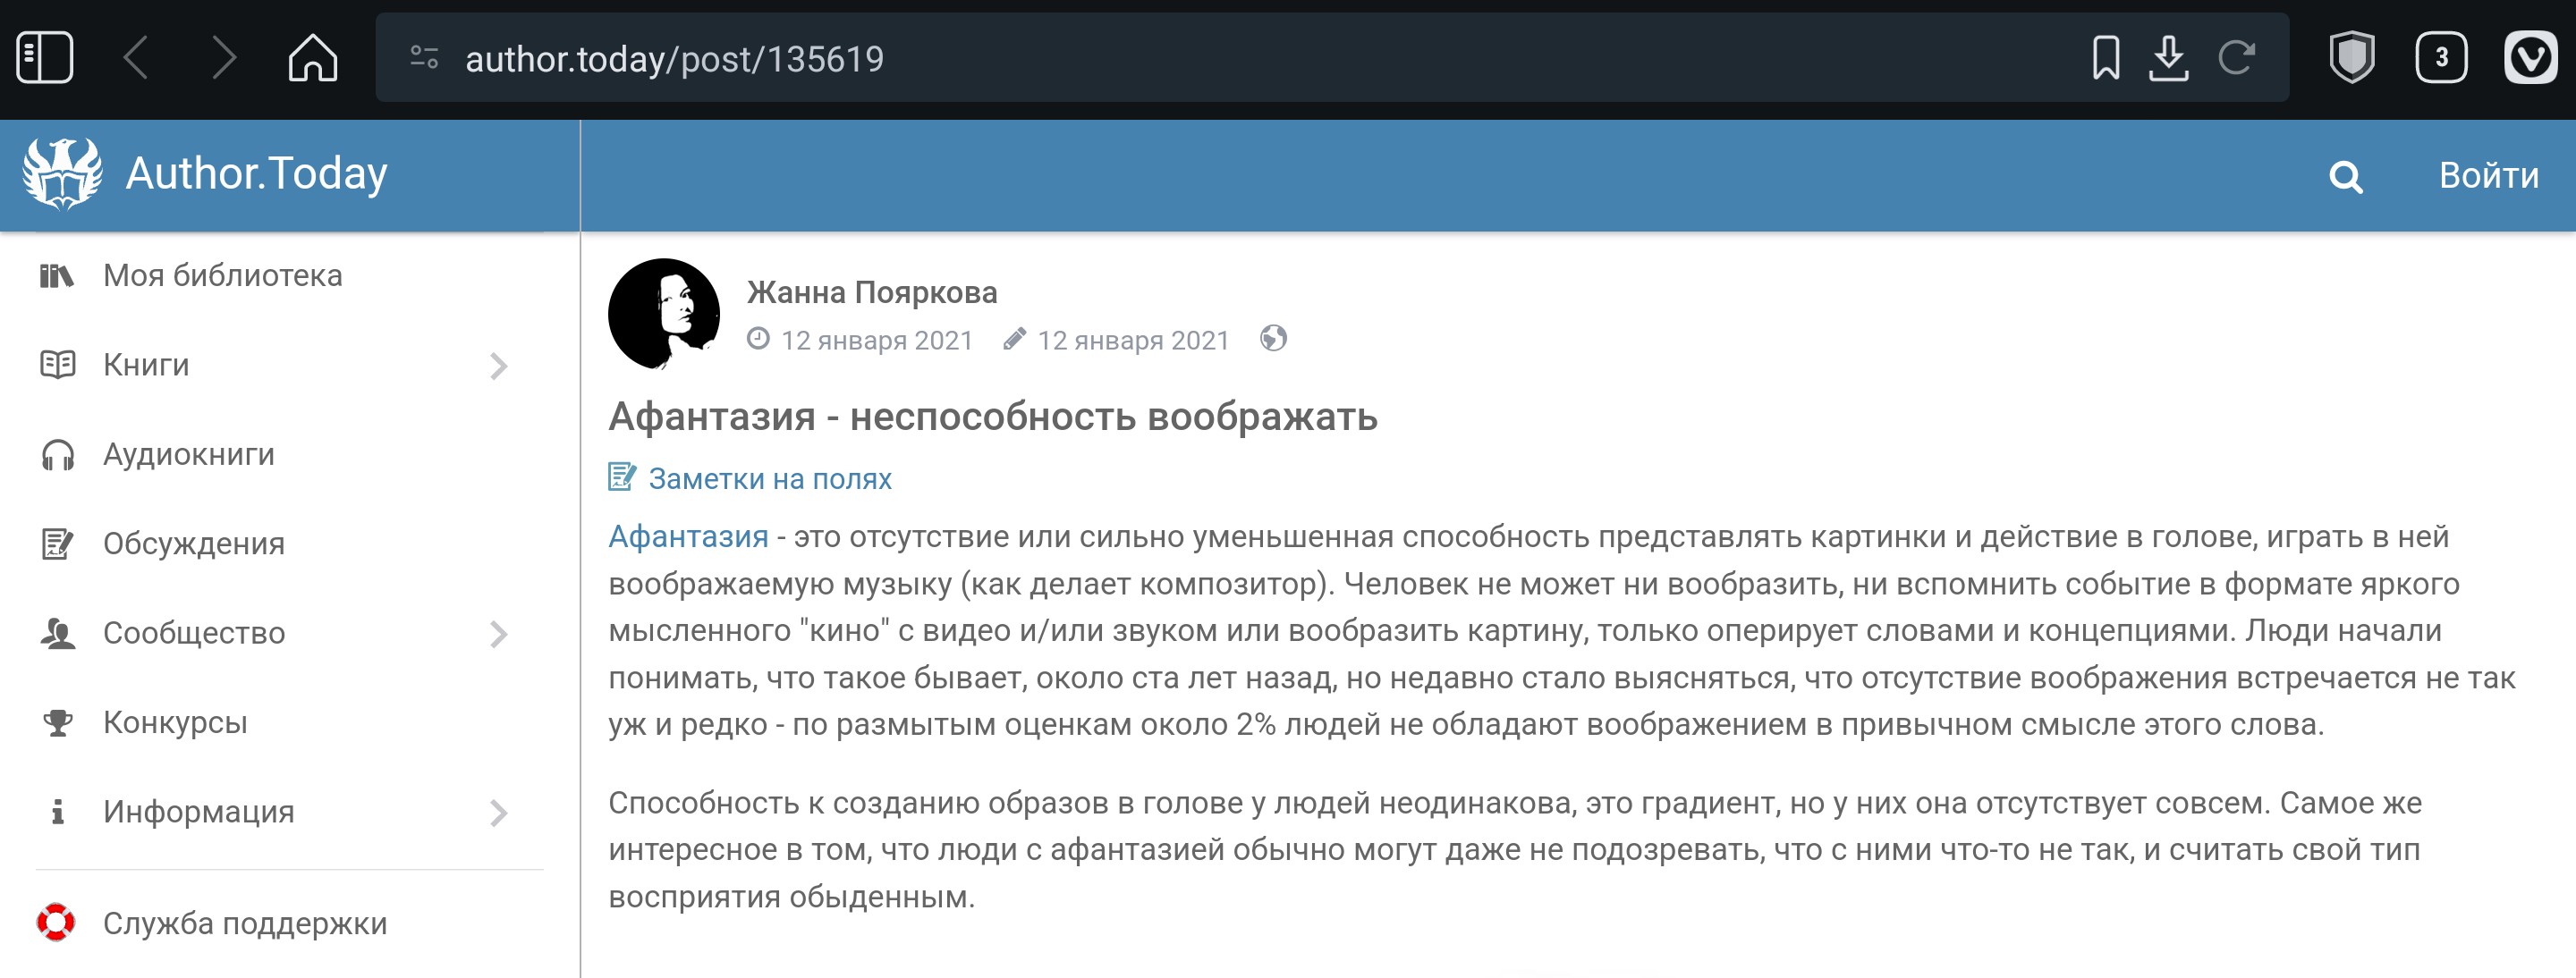
Task: Open Обсуждения in sidebar
Action: pyautogui.click(x=193, y=544)
